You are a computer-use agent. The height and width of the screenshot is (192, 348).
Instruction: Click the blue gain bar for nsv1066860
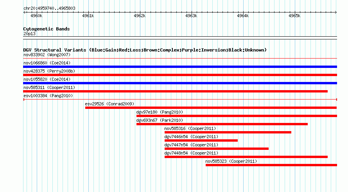tap(180, 67)
